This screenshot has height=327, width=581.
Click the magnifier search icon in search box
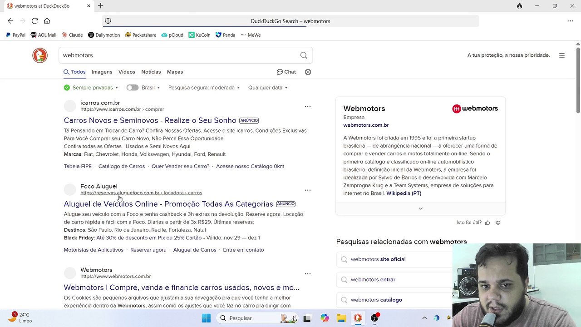point(304,55)
